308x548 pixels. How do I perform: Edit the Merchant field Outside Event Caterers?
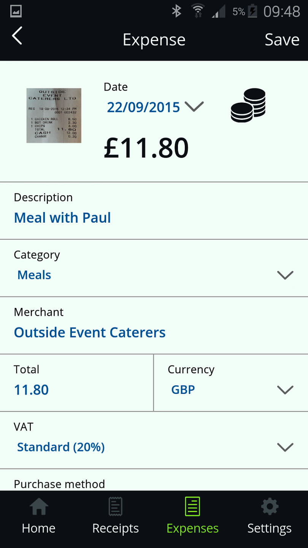90,333
